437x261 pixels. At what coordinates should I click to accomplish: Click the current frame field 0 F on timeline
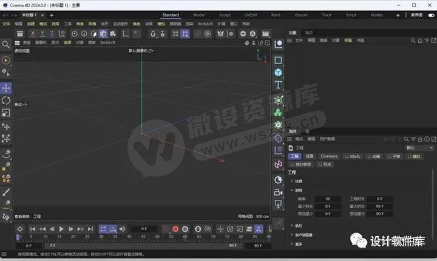pyautogui.click(x=144, y=229)
